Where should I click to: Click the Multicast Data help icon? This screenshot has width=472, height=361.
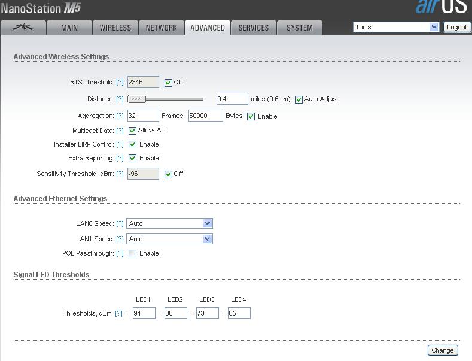(x=120, y=131)
